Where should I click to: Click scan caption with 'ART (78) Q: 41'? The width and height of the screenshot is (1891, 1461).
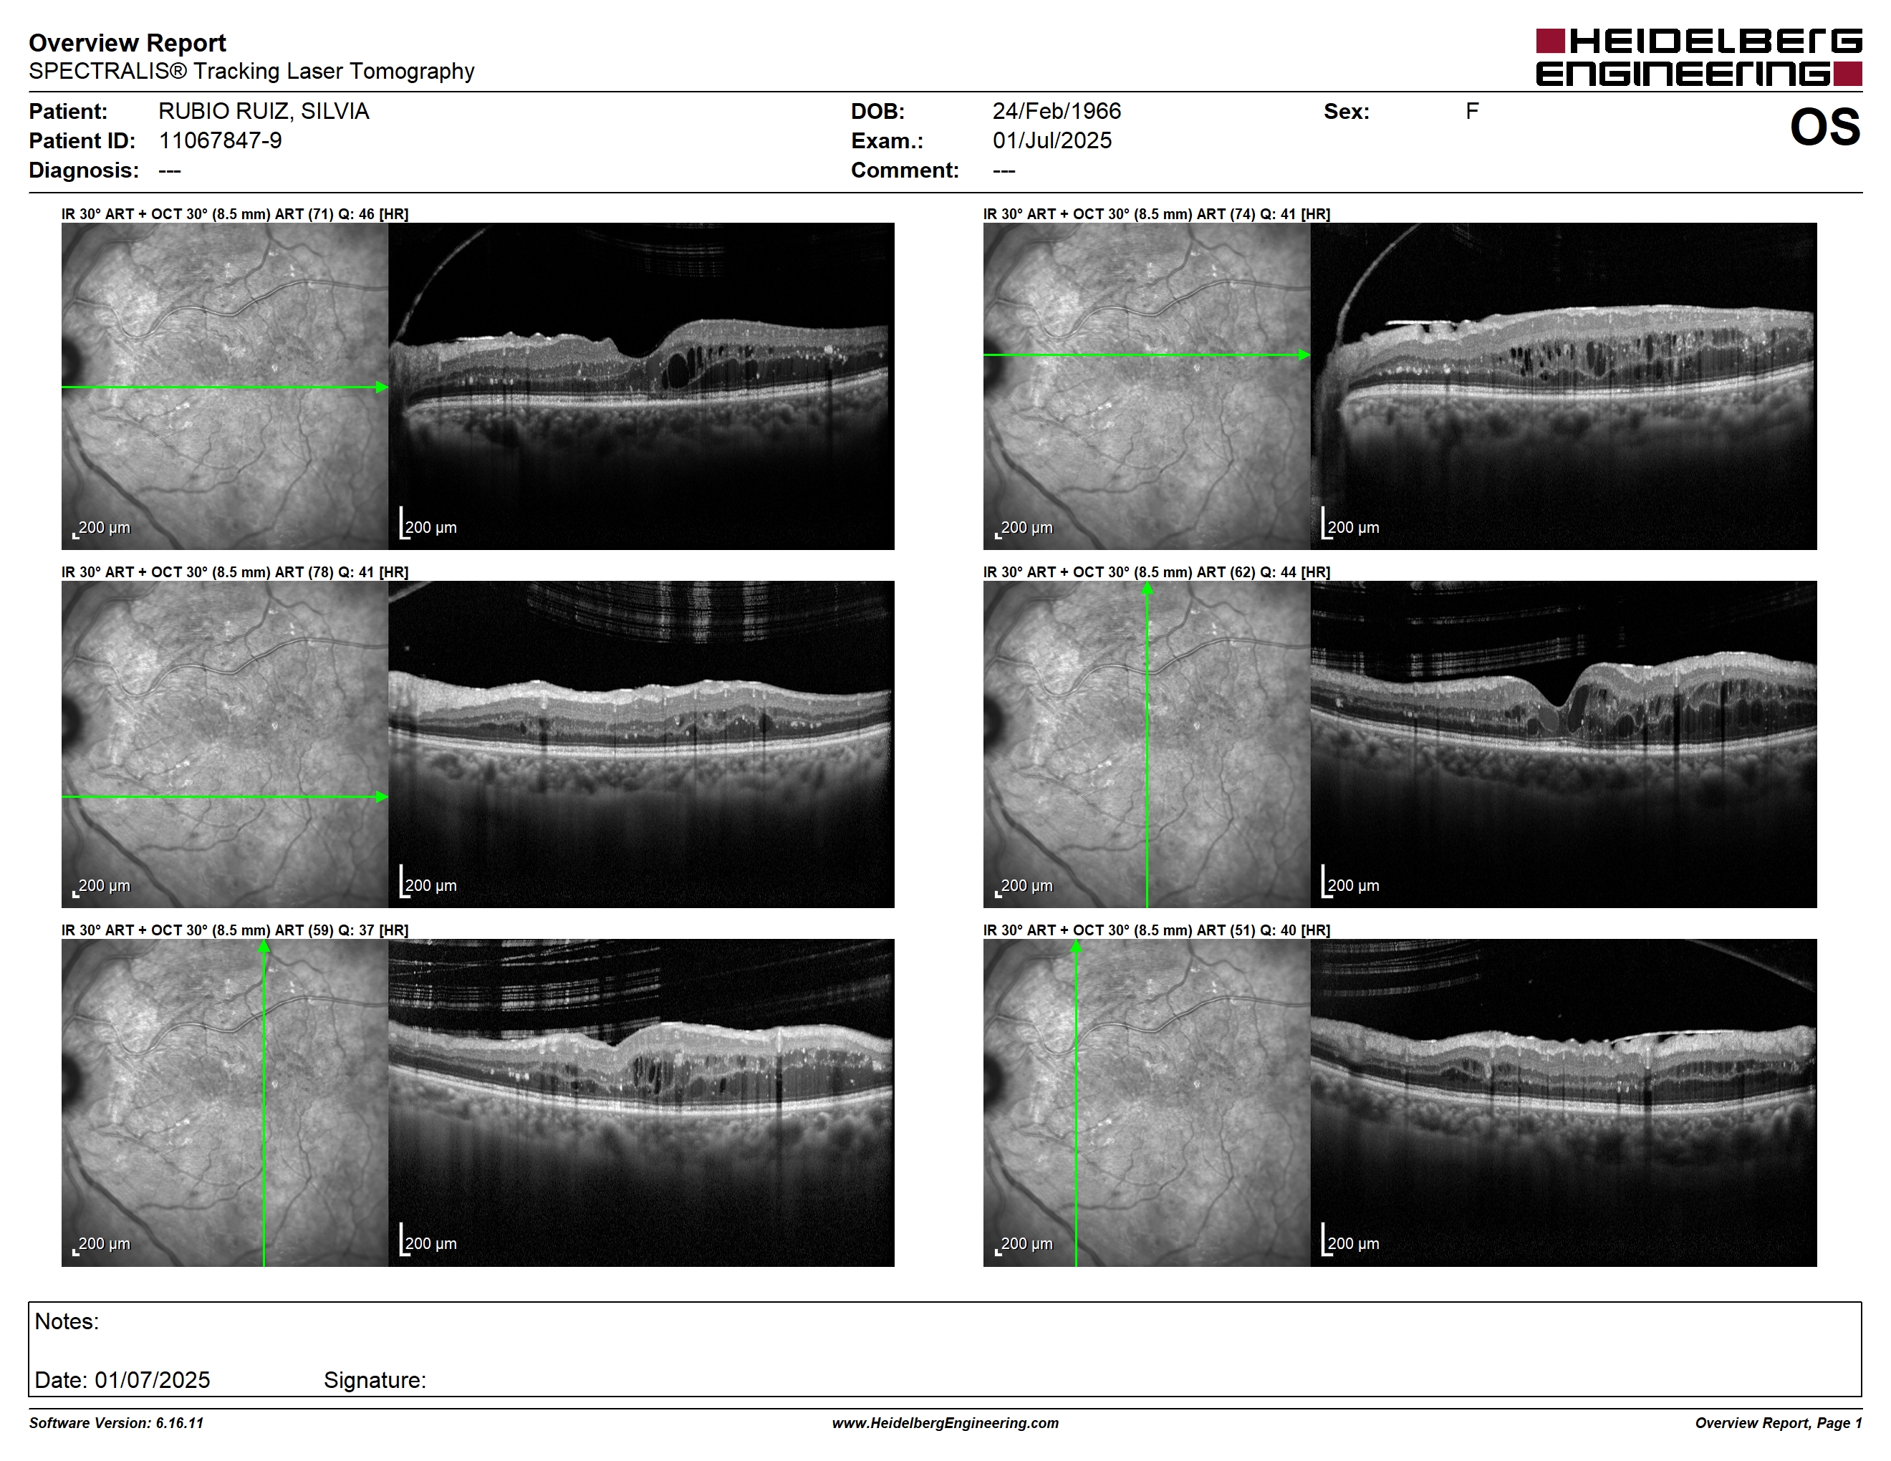click(x=235, y=572)
